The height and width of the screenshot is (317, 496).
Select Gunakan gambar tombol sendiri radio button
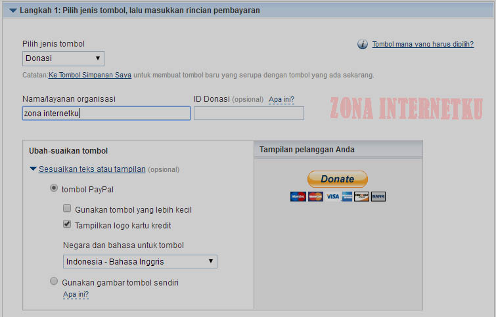(54, 281)
